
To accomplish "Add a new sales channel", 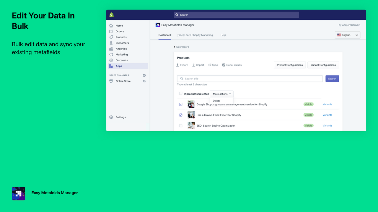I will click(x=144, y=75).
